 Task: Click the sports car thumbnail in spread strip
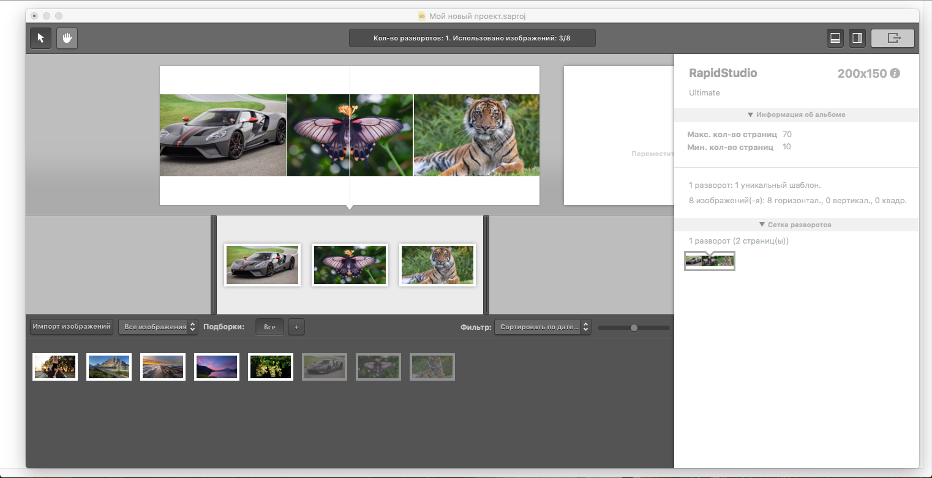point(262,265)
